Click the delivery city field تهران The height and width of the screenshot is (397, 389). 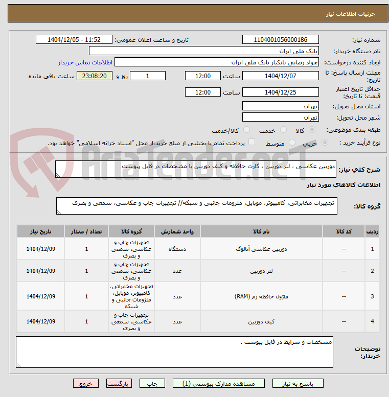(x=280, y=117)
